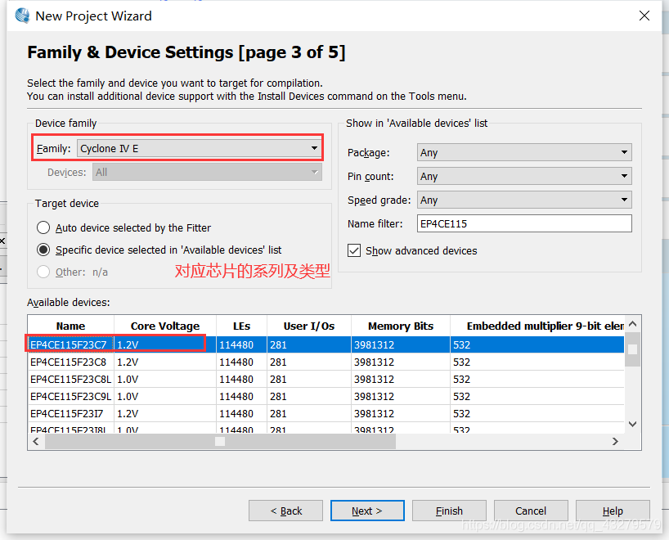This screenshot has width=669, height=540.
Task: Click the right arrow of horizontal scrollbar
Action: 615,441
